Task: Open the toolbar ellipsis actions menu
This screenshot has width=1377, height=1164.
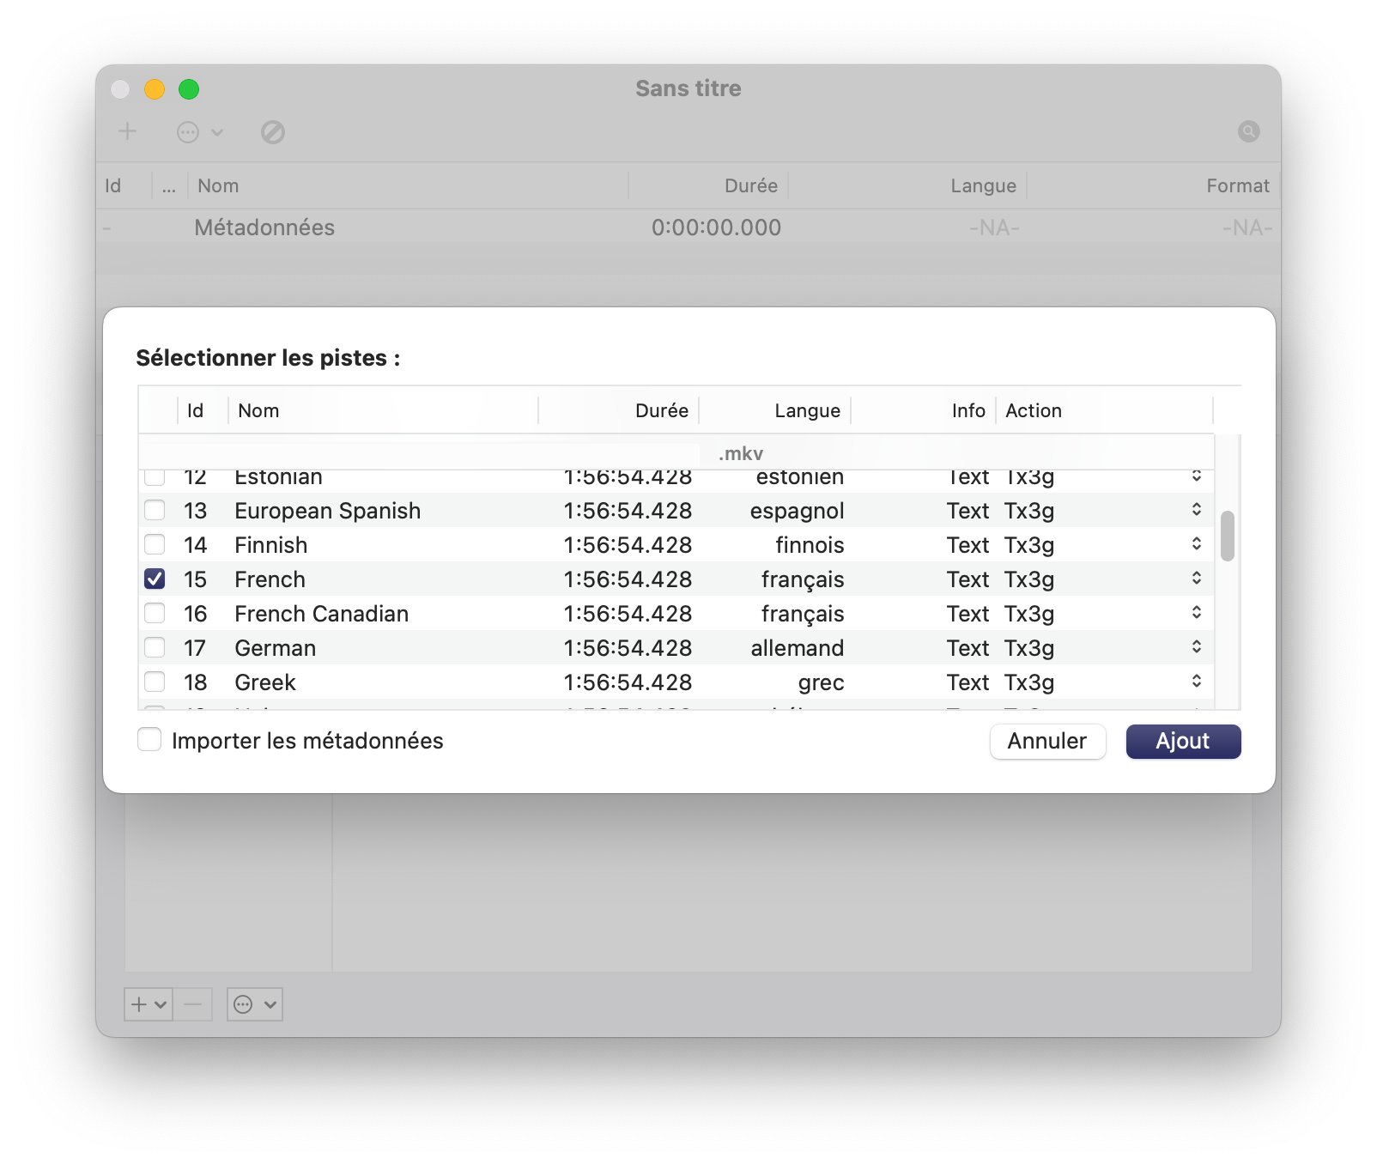Action: click(200, 132)
